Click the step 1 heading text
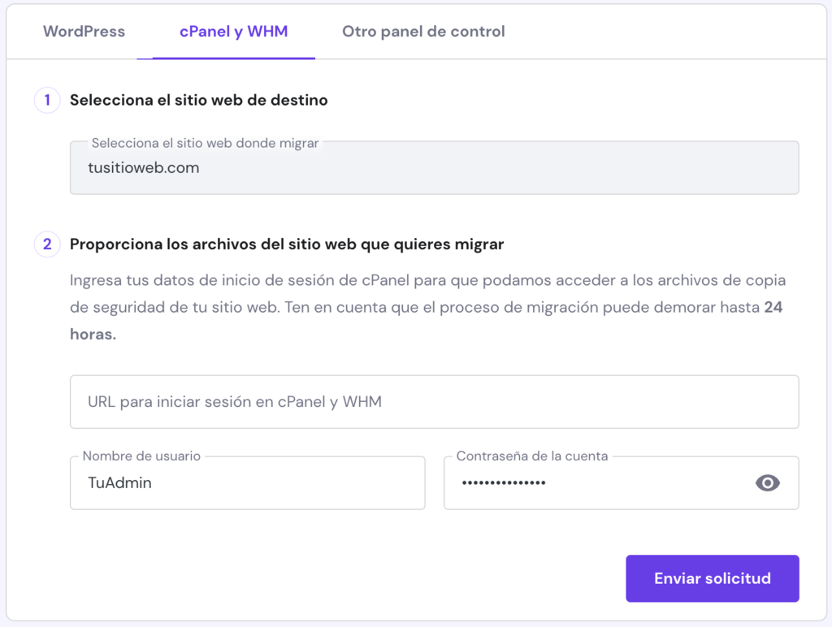This screenshot has width=832, height=627. coord(198,100)
